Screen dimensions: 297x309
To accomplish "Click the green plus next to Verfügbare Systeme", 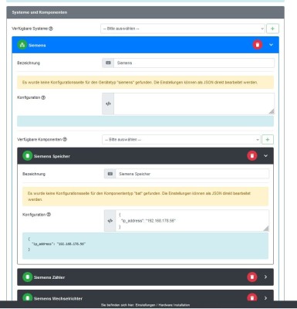I will 272,29.
